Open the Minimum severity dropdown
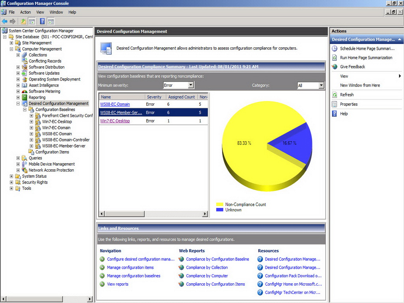This screenshot has width=404, height=303. [x=191, y=85]
